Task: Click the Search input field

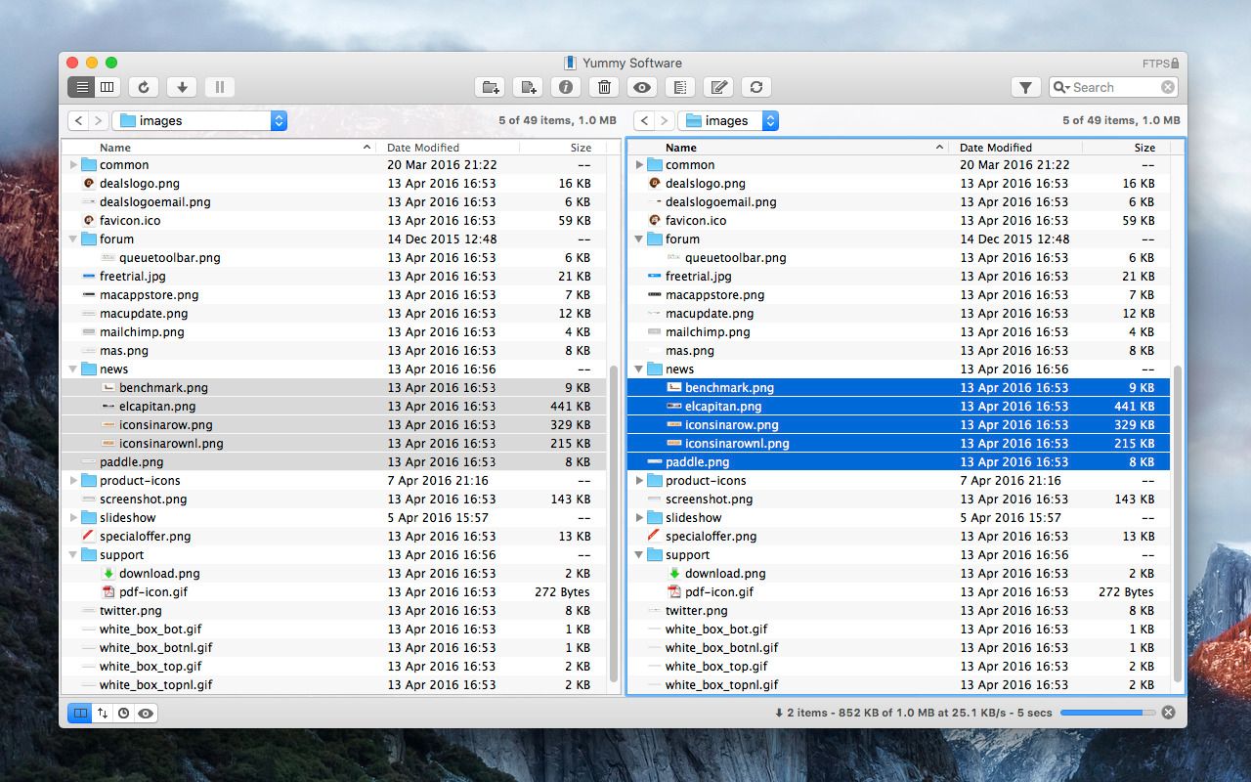Action: [1112, 87]
